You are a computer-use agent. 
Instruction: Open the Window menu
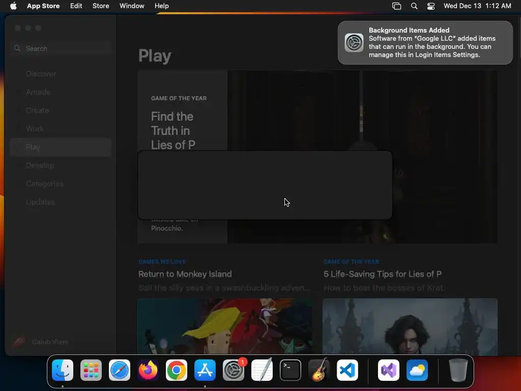[132, 6]
